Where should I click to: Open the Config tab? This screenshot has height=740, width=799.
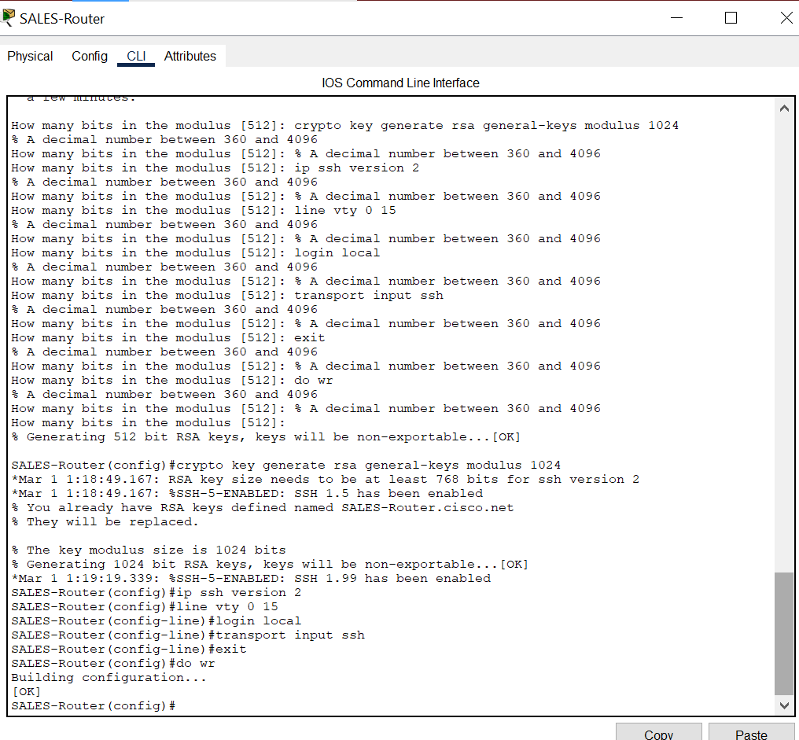pos(90,56)
